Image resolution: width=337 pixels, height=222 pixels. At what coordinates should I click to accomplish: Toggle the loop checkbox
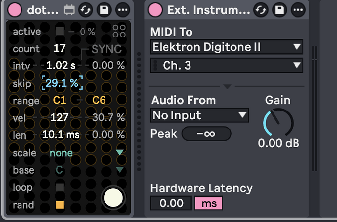pyautogui.click(x=60, y=187)
